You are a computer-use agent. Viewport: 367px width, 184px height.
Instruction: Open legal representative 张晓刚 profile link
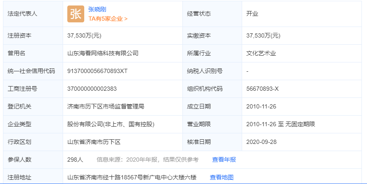pyautogui.click(x=97, y=9)
